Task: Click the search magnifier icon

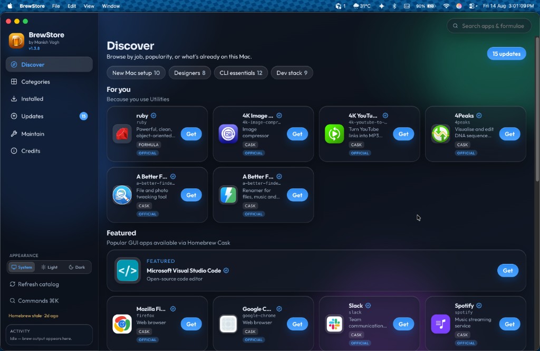Action: [x=455, y=26]
